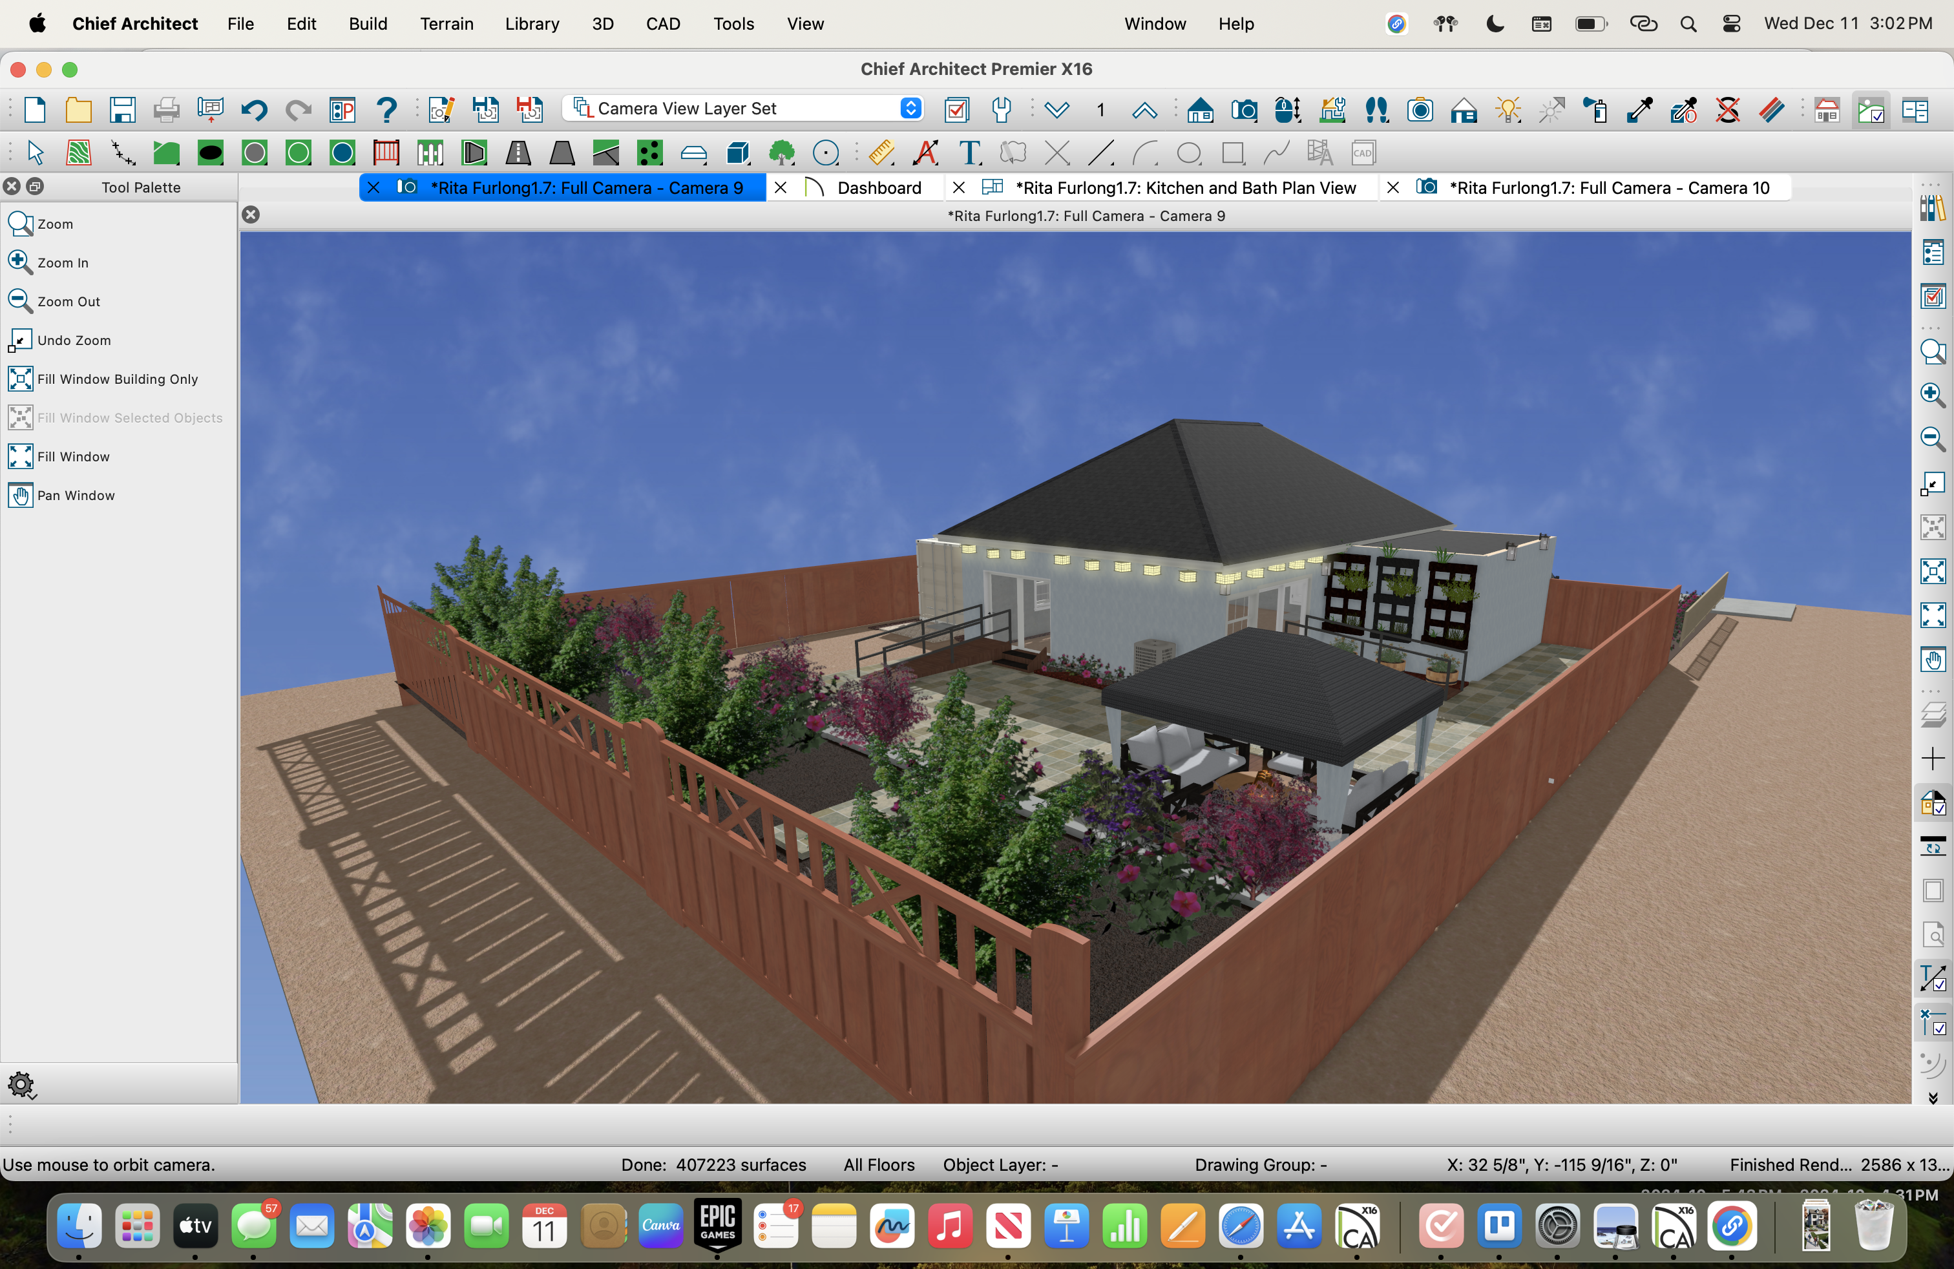The width and height of the screenshot is (1954, 1269).
Task: Click the Open Plan folder icon
Action: click(x=79, y=109)
